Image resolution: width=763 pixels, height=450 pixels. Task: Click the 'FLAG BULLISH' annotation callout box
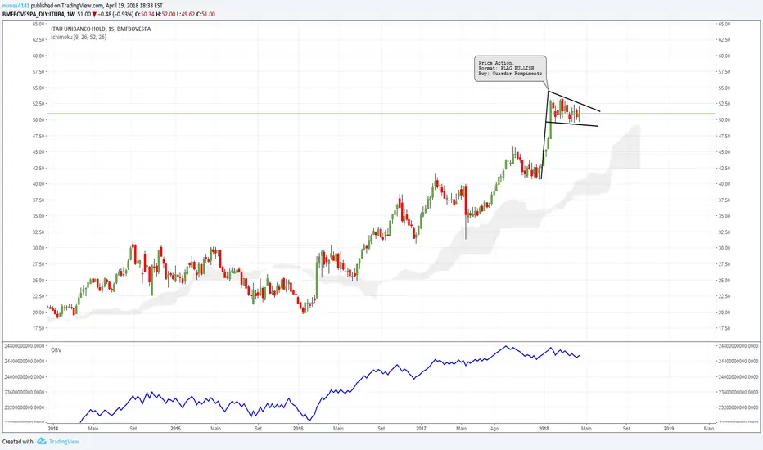[x=510, y=68]
